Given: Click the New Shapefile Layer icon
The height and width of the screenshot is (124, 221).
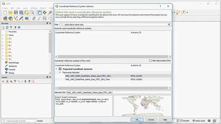Looking at the screenshot, I should tap(16, 18).
